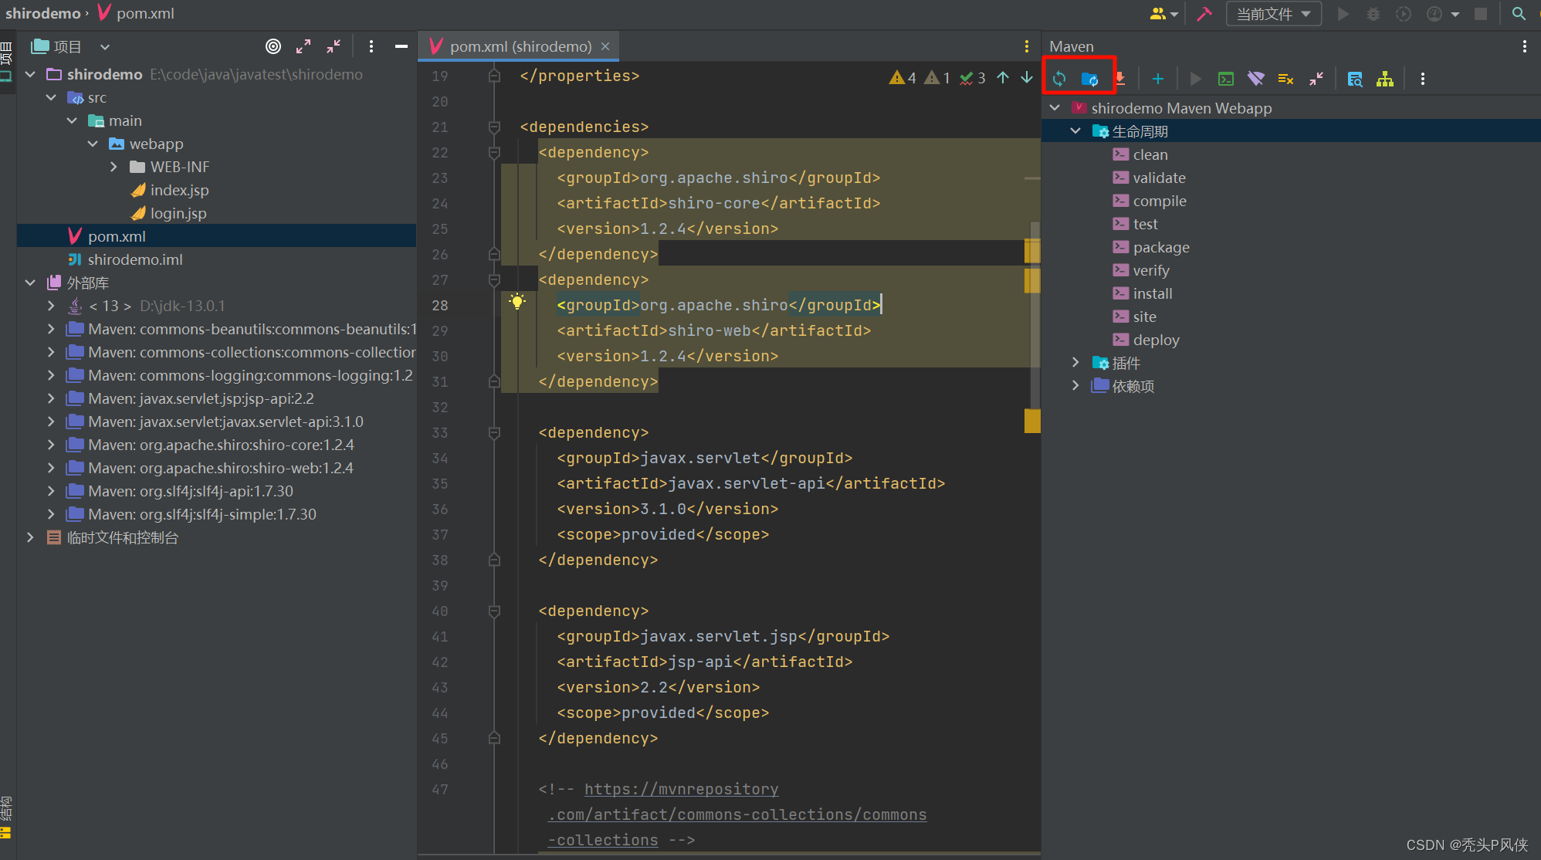Expand the 插件 node in Maven
The image size is (1541, 860).
pos(1075,363)
